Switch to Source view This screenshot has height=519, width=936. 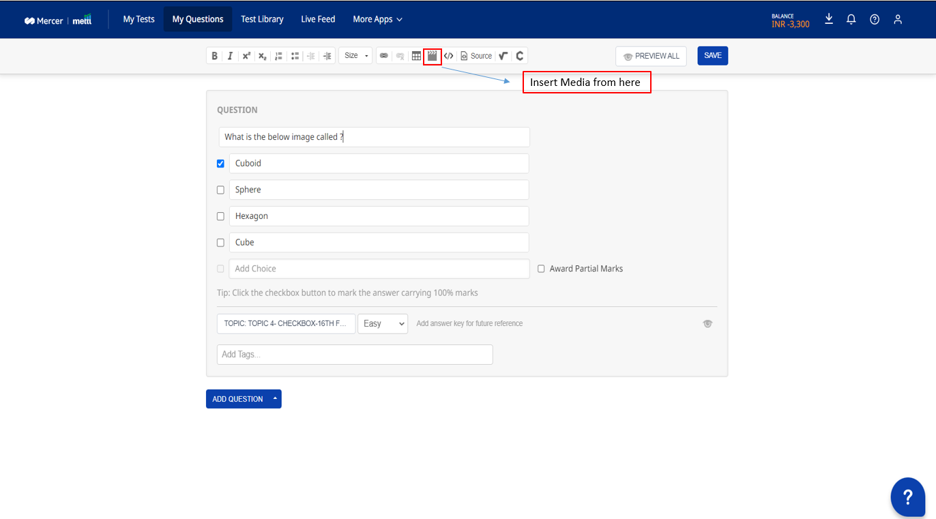click(476, 56)
